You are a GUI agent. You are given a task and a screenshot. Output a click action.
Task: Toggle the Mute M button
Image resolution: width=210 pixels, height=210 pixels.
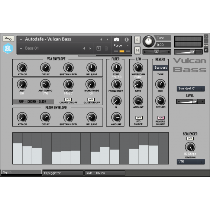pos(137,50)
